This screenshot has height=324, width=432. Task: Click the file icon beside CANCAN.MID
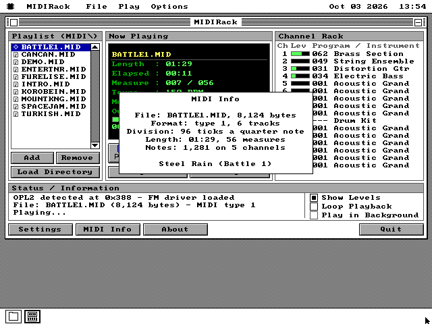(x=16, y=55)
